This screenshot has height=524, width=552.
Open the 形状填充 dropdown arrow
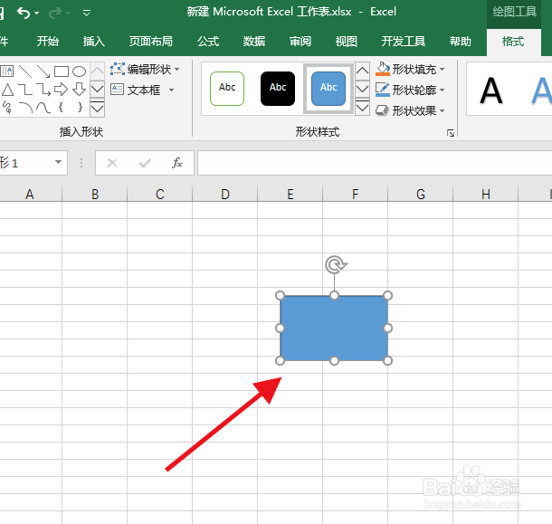pyautogui.click(x=443, y=69)
